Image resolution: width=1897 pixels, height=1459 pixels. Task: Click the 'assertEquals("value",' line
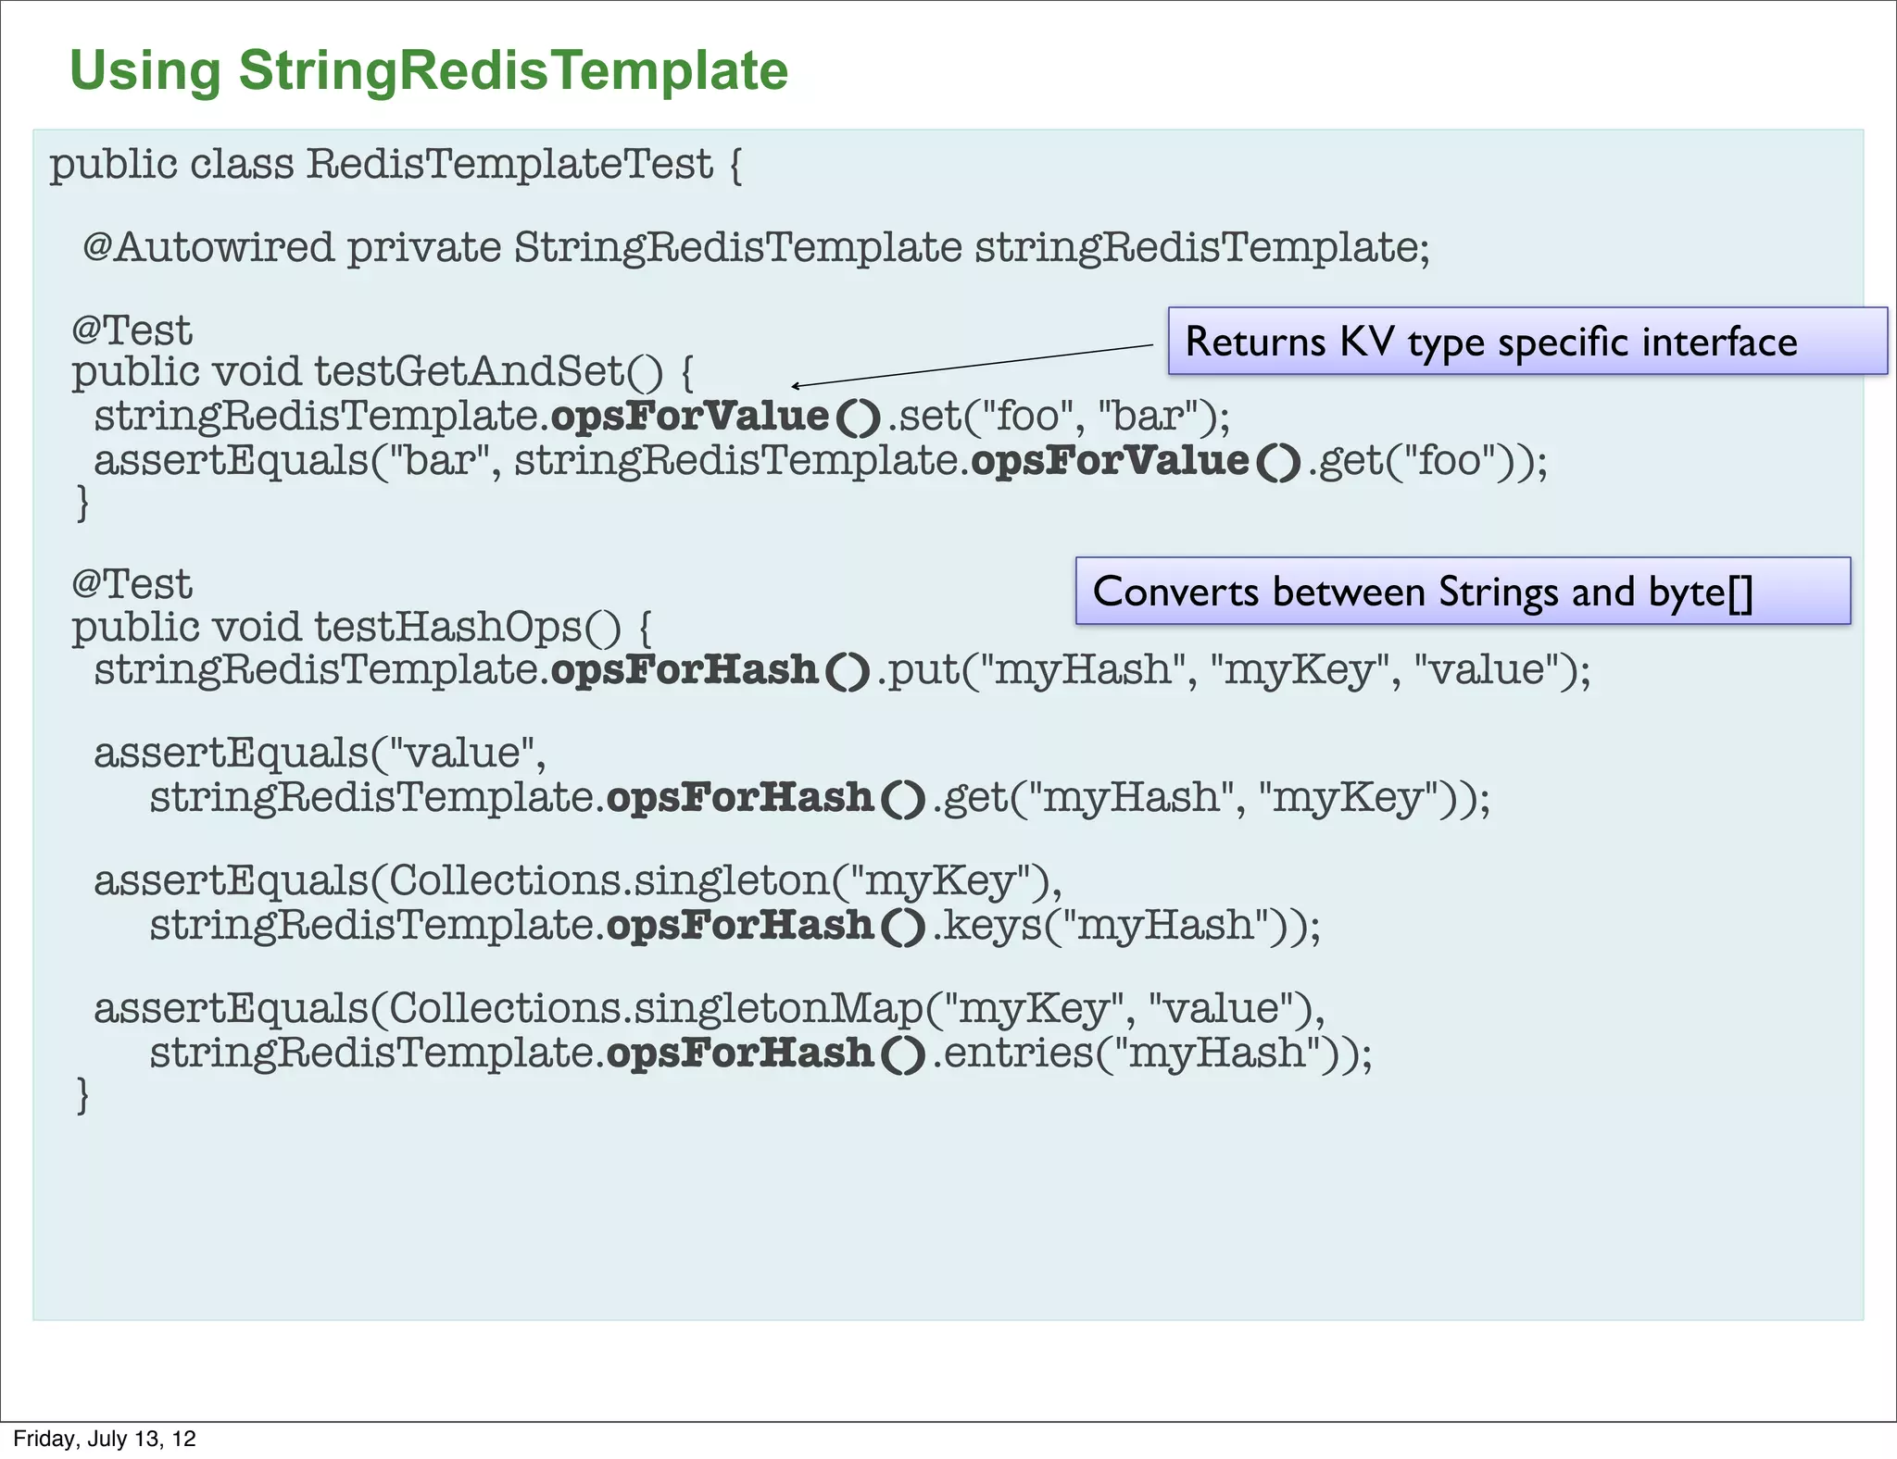(x=320, y=753)
